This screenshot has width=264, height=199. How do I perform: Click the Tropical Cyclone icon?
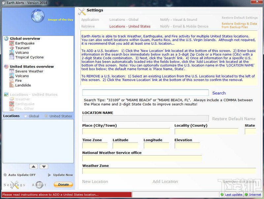[x=12, y=57]
